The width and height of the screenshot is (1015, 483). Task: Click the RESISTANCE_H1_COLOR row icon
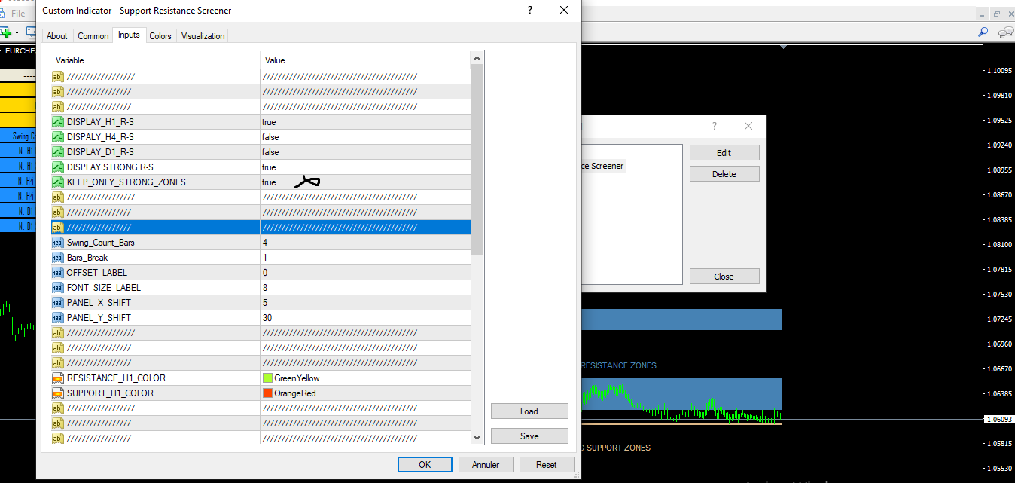[58, 378]
